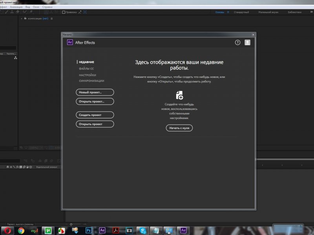
Task: Select the Eraser tool
Action: pos(18,12)
